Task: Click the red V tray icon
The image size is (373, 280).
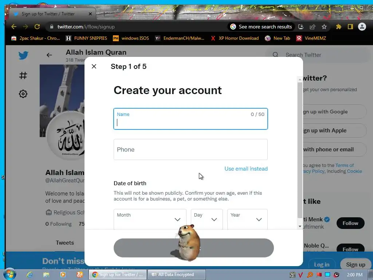Action: [301, 275]
